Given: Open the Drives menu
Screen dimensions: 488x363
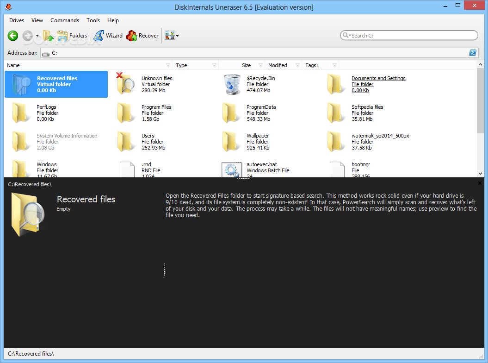Looking at the screenshot, I should [17, 20].
